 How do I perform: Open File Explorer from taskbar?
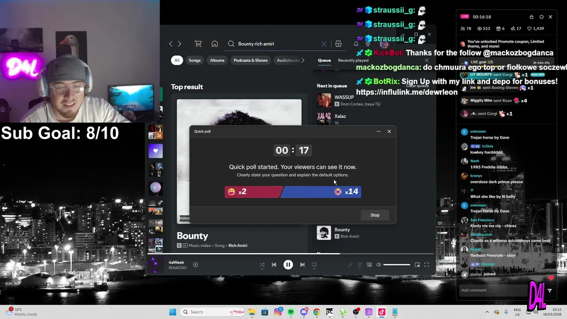252,312
